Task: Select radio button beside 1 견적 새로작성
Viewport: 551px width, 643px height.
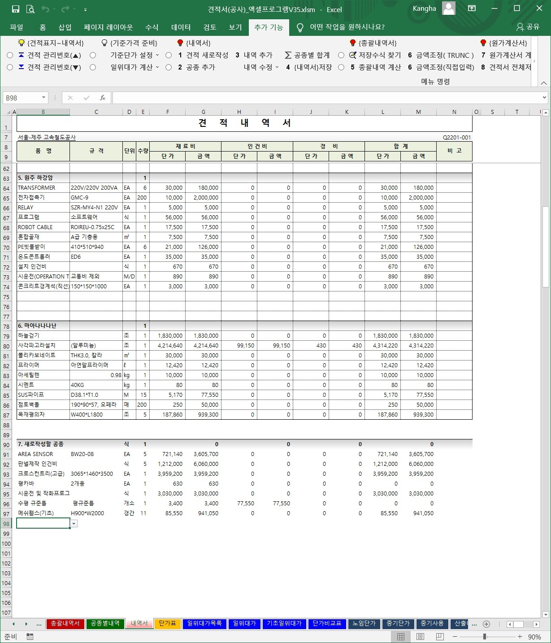Action: click(x=169, y=55)
